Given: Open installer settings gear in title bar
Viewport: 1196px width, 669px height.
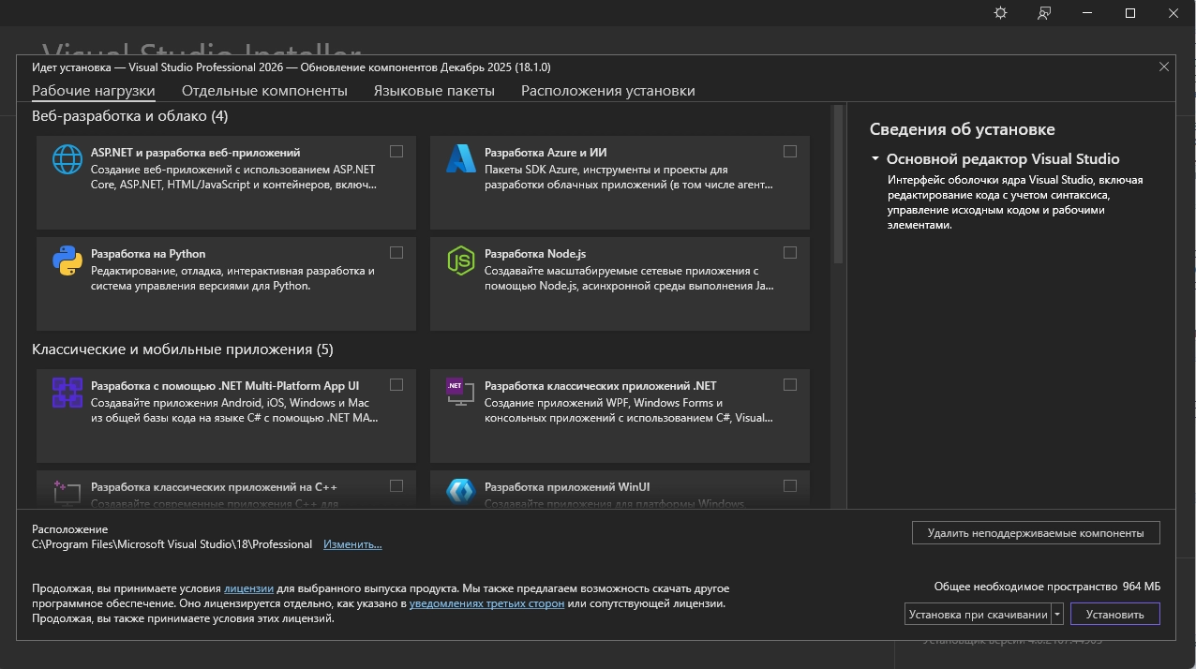Looking at the screenshot, I should (1000, 13).
